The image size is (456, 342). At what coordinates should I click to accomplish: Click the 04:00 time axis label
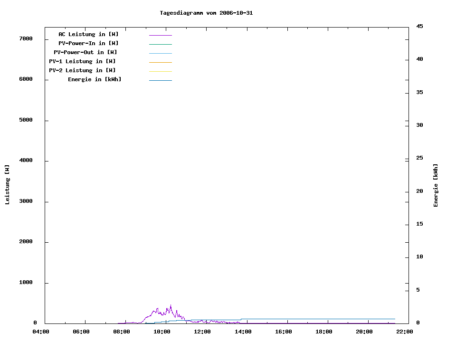coord(40,332)
